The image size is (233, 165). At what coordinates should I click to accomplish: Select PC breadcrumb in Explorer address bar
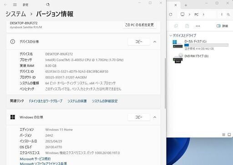point(197,15)
